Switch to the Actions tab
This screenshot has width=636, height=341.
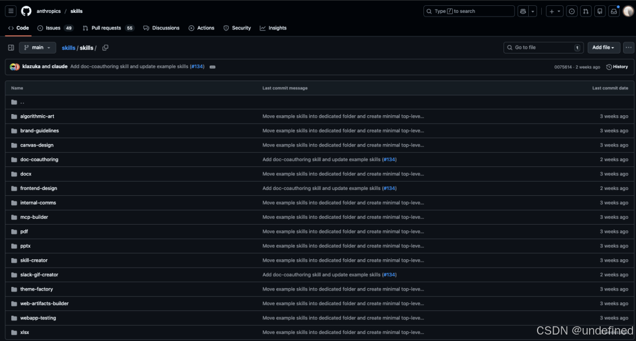[x=201, y=28]
